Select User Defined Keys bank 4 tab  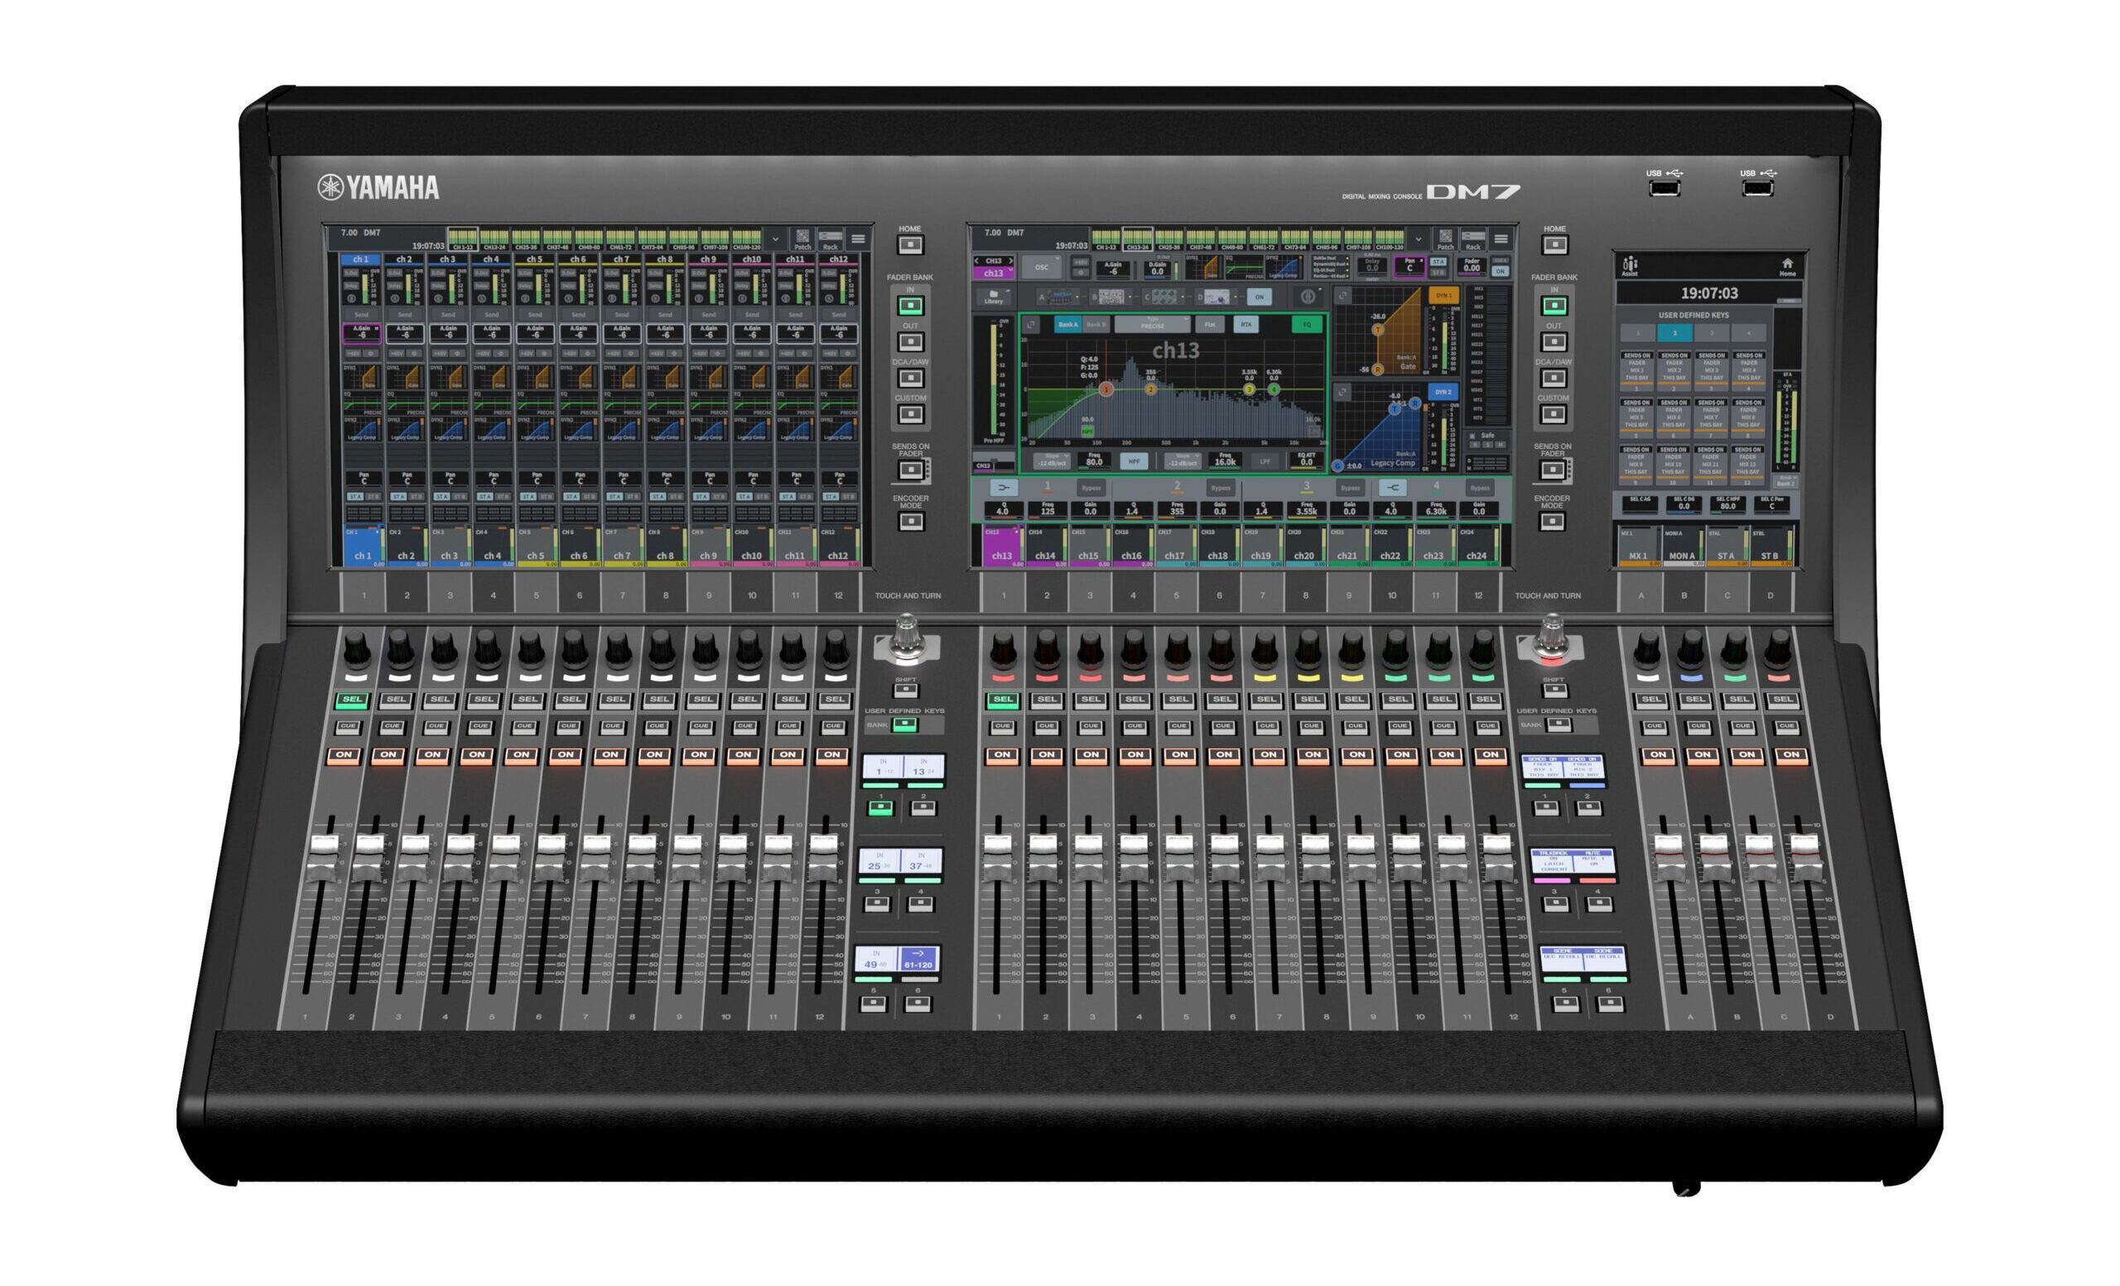tap(1747, 333)
